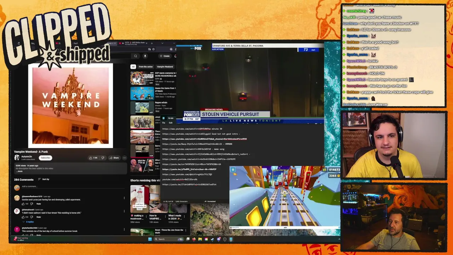Like the Vampire Weekend video (7.9K)
Screen dimensions: 453x255
coord(94,158)
